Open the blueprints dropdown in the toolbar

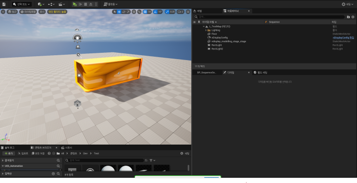pyautogui.click(x=51, y=4)
